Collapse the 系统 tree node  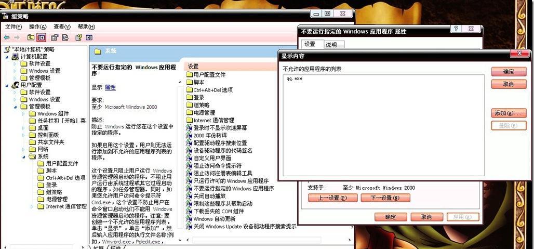(23, 156)
